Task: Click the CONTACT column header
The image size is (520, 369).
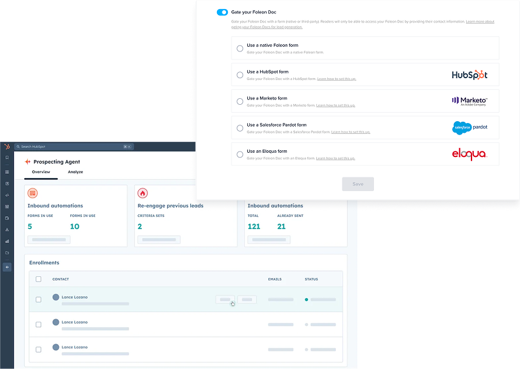Action: [x=61, y=279]
